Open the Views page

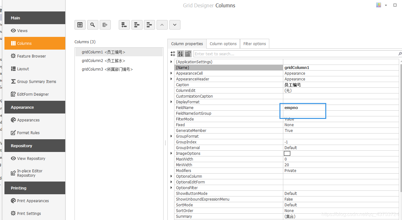coord(35,31)
